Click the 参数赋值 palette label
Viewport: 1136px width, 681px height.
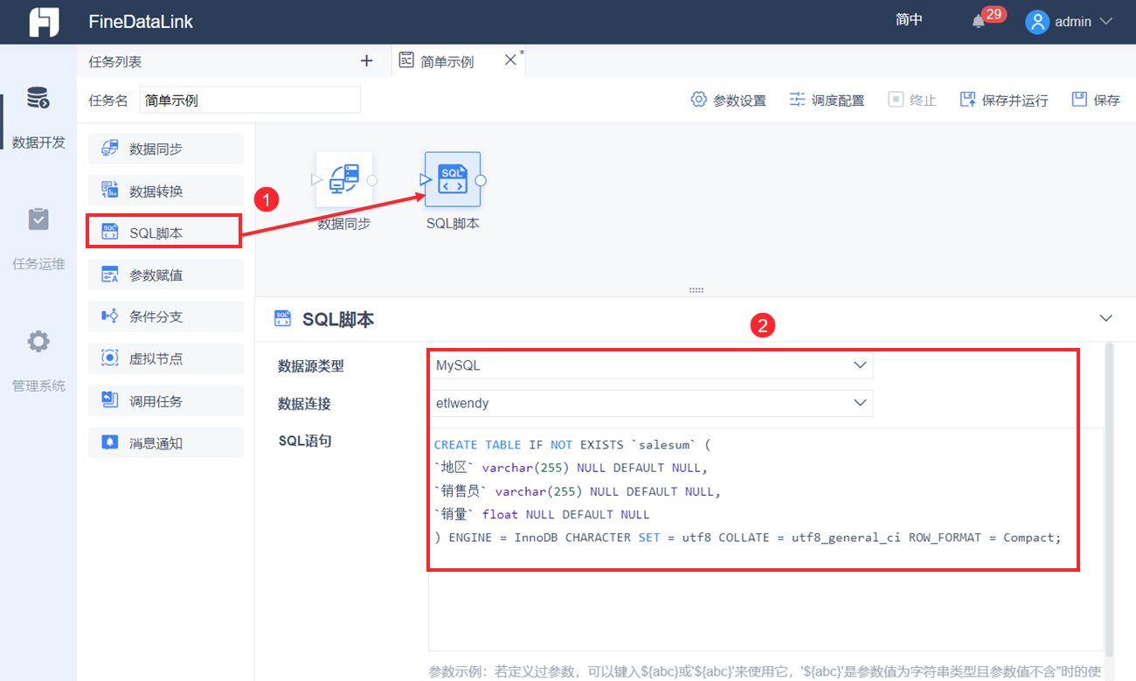[x=156, y=275]
